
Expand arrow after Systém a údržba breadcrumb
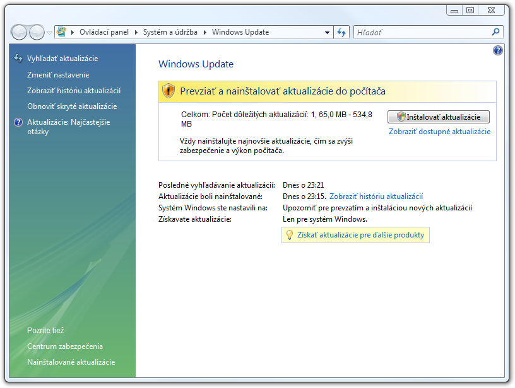point(205,32)
